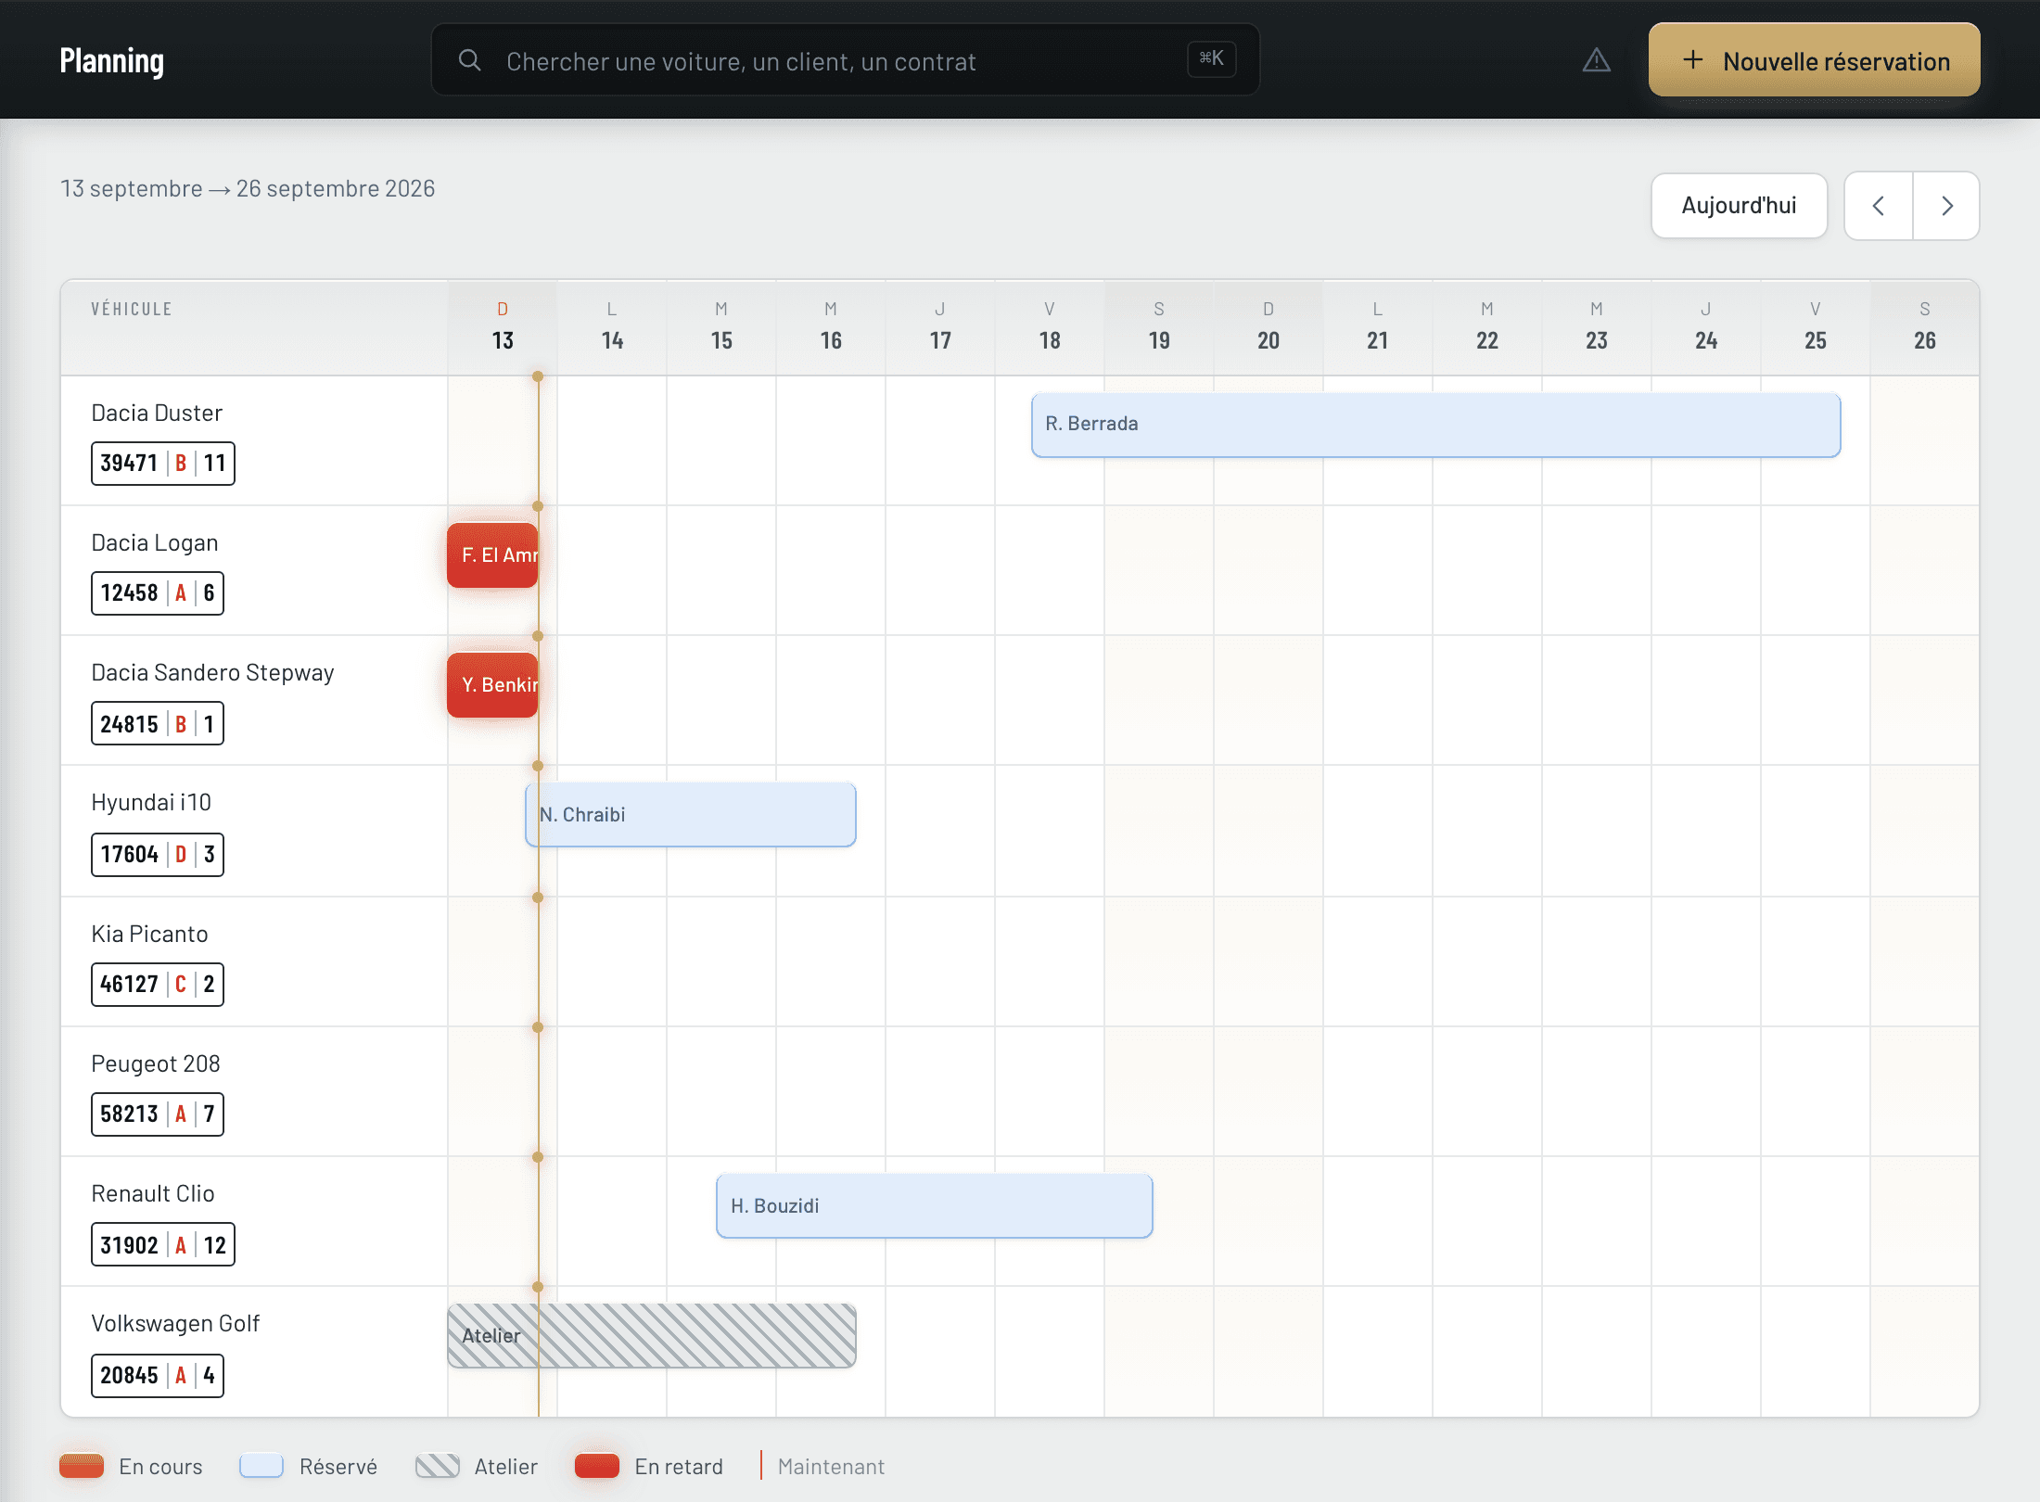Click plate 58213 A 7
The image size is (2040, 1502).
[158, 1114]
